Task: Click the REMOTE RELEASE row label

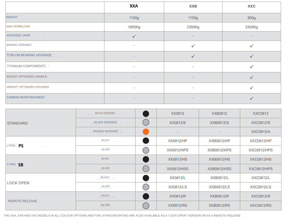Action: 22,201
